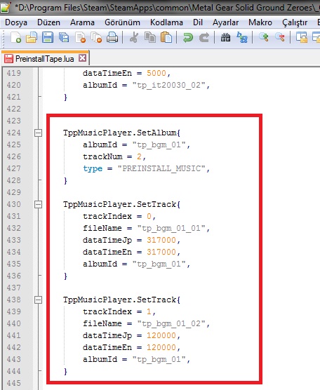320x390 pixels.
Task: Select the PreinstallTape.lua tab
Action: [44, 59]
